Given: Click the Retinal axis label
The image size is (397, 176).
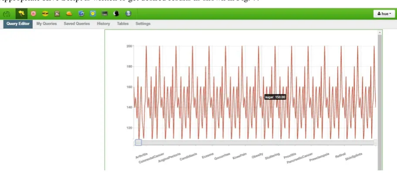Looking at the screenshot, I should coord(340,155).
